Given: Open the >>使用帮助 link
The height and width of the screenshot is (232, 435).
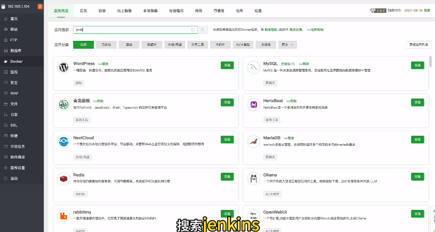Looking at the screenshot, I should (315, 30).
